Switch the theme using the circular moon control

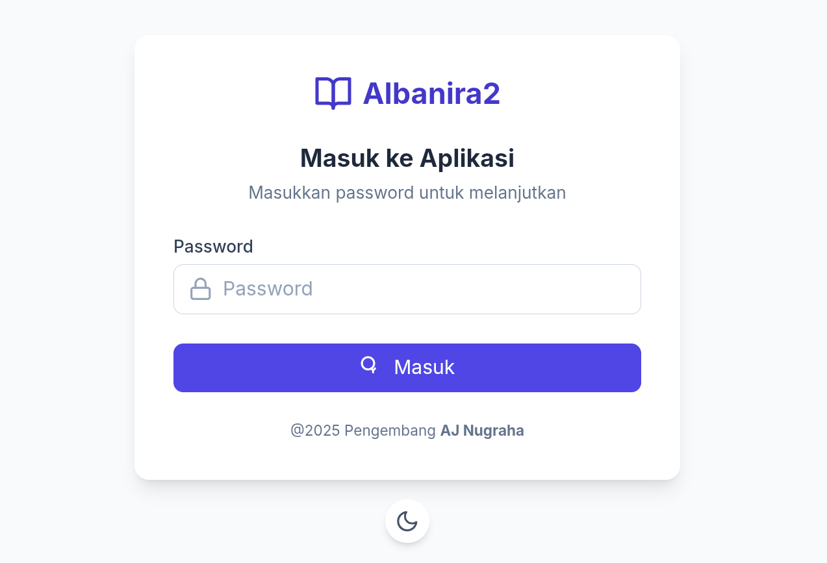click(407, 520)
